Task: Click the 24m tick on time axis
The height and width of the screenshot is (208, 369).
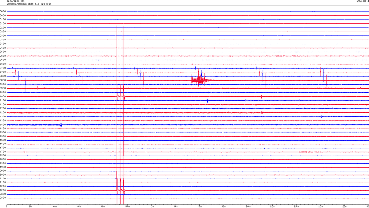Action: click(x=296, y=206)
